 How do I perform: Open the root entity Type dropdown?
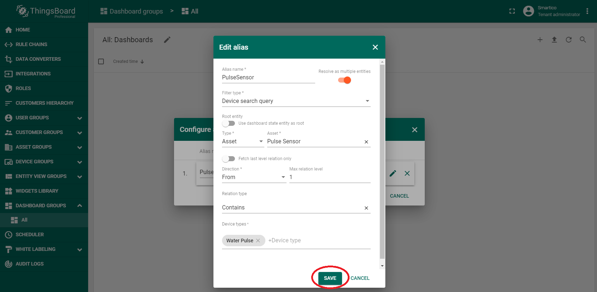point(242,142)
